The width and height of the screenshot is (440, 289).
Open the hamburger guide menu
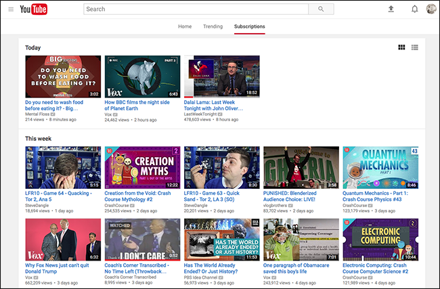(x=11, y=9)
